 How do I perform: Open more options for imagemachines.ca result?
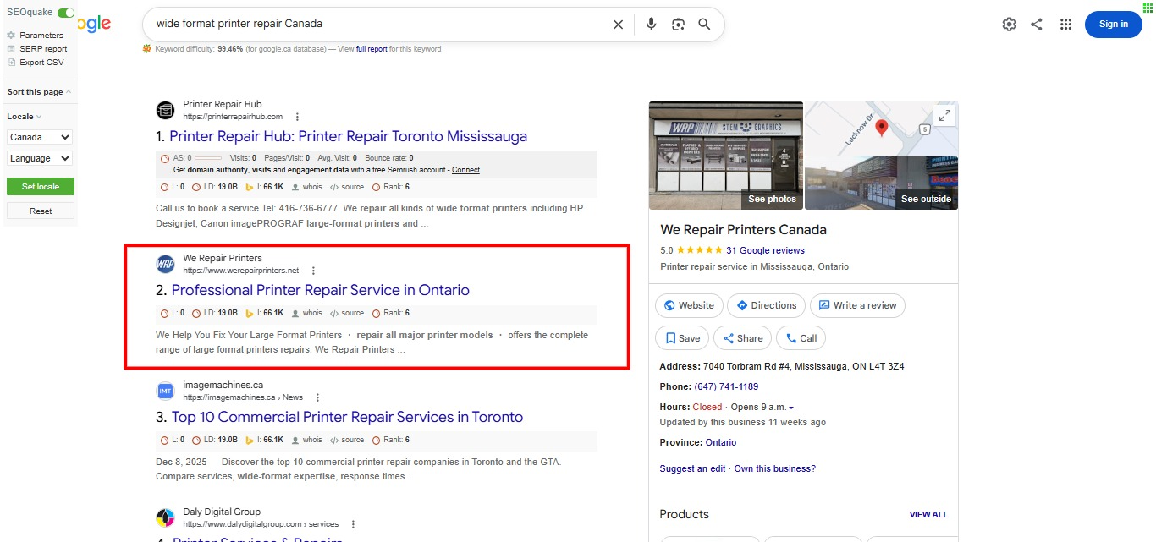pos(317,397)
